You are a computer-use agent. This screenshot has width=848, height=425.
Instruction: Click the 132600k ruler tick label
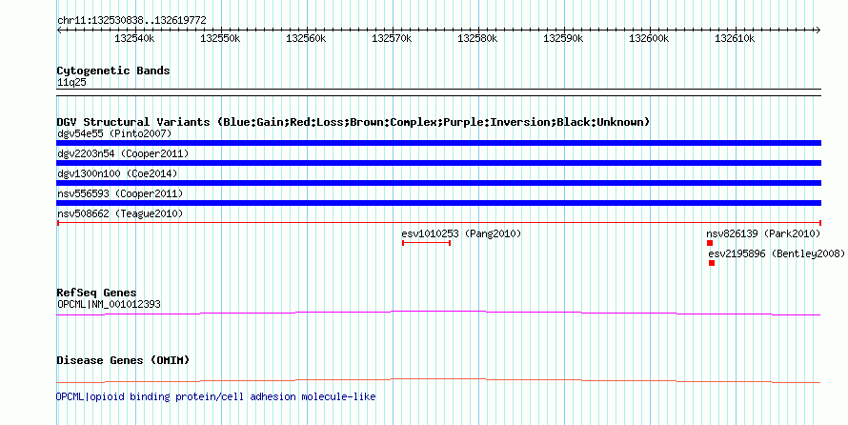[649, 39]
